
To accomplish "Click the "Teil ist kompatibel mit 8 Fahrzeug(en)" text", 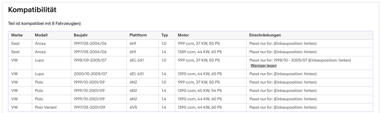I will point(44,23).
